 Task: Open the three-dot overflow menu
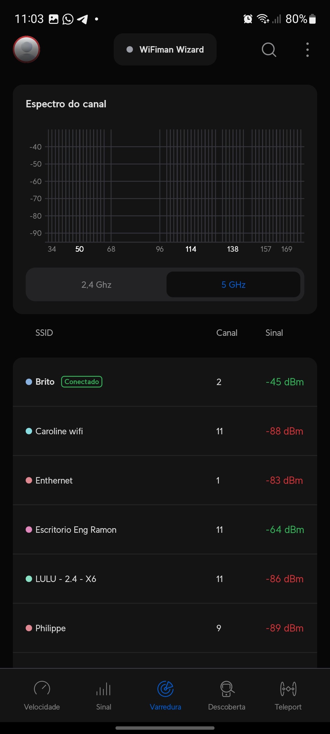pos(307,50)
